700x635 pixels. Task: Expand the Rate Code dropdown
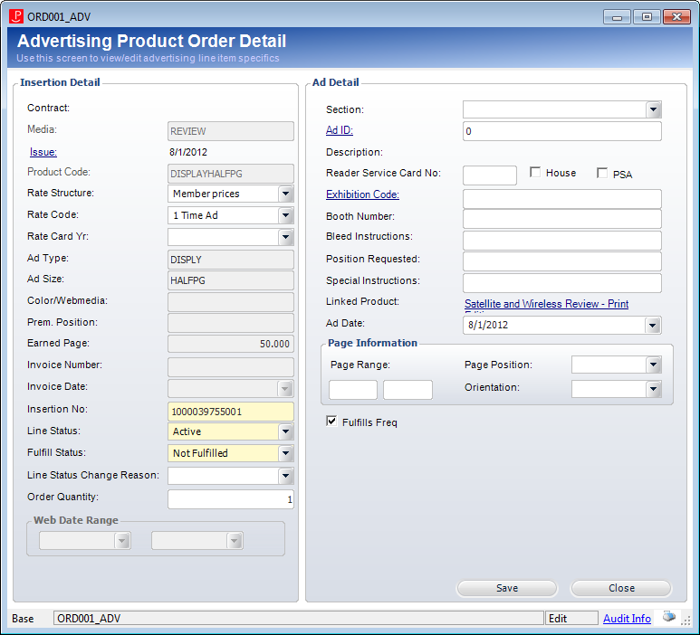[286, 215]
